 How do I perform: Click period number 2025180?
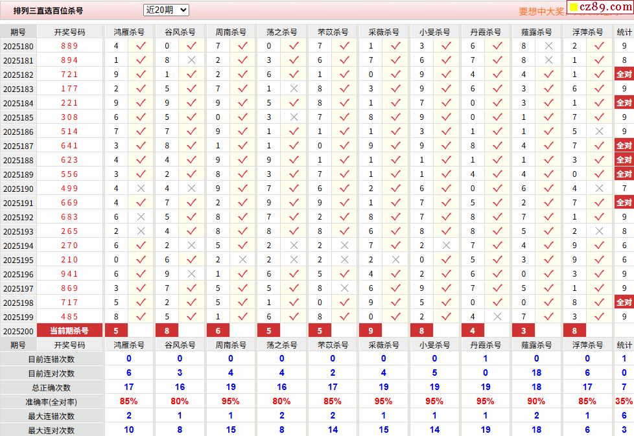point(18,47)
